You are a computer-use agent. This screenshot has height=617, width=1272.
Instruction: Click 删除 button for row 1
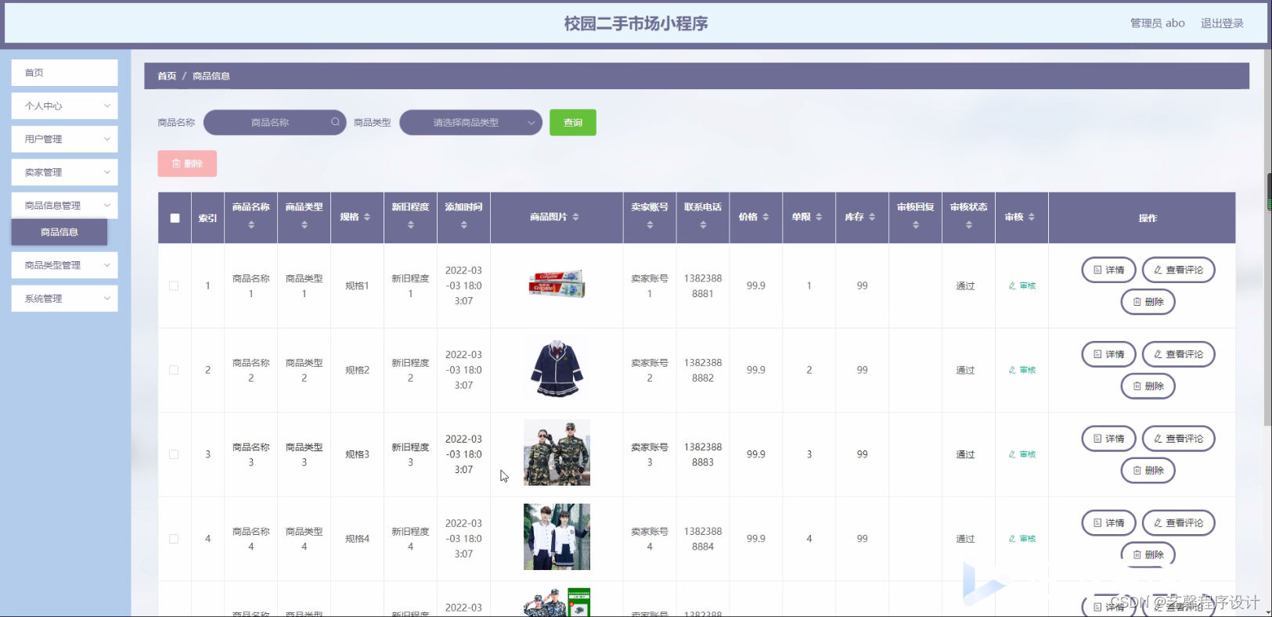pos(1148,302)
